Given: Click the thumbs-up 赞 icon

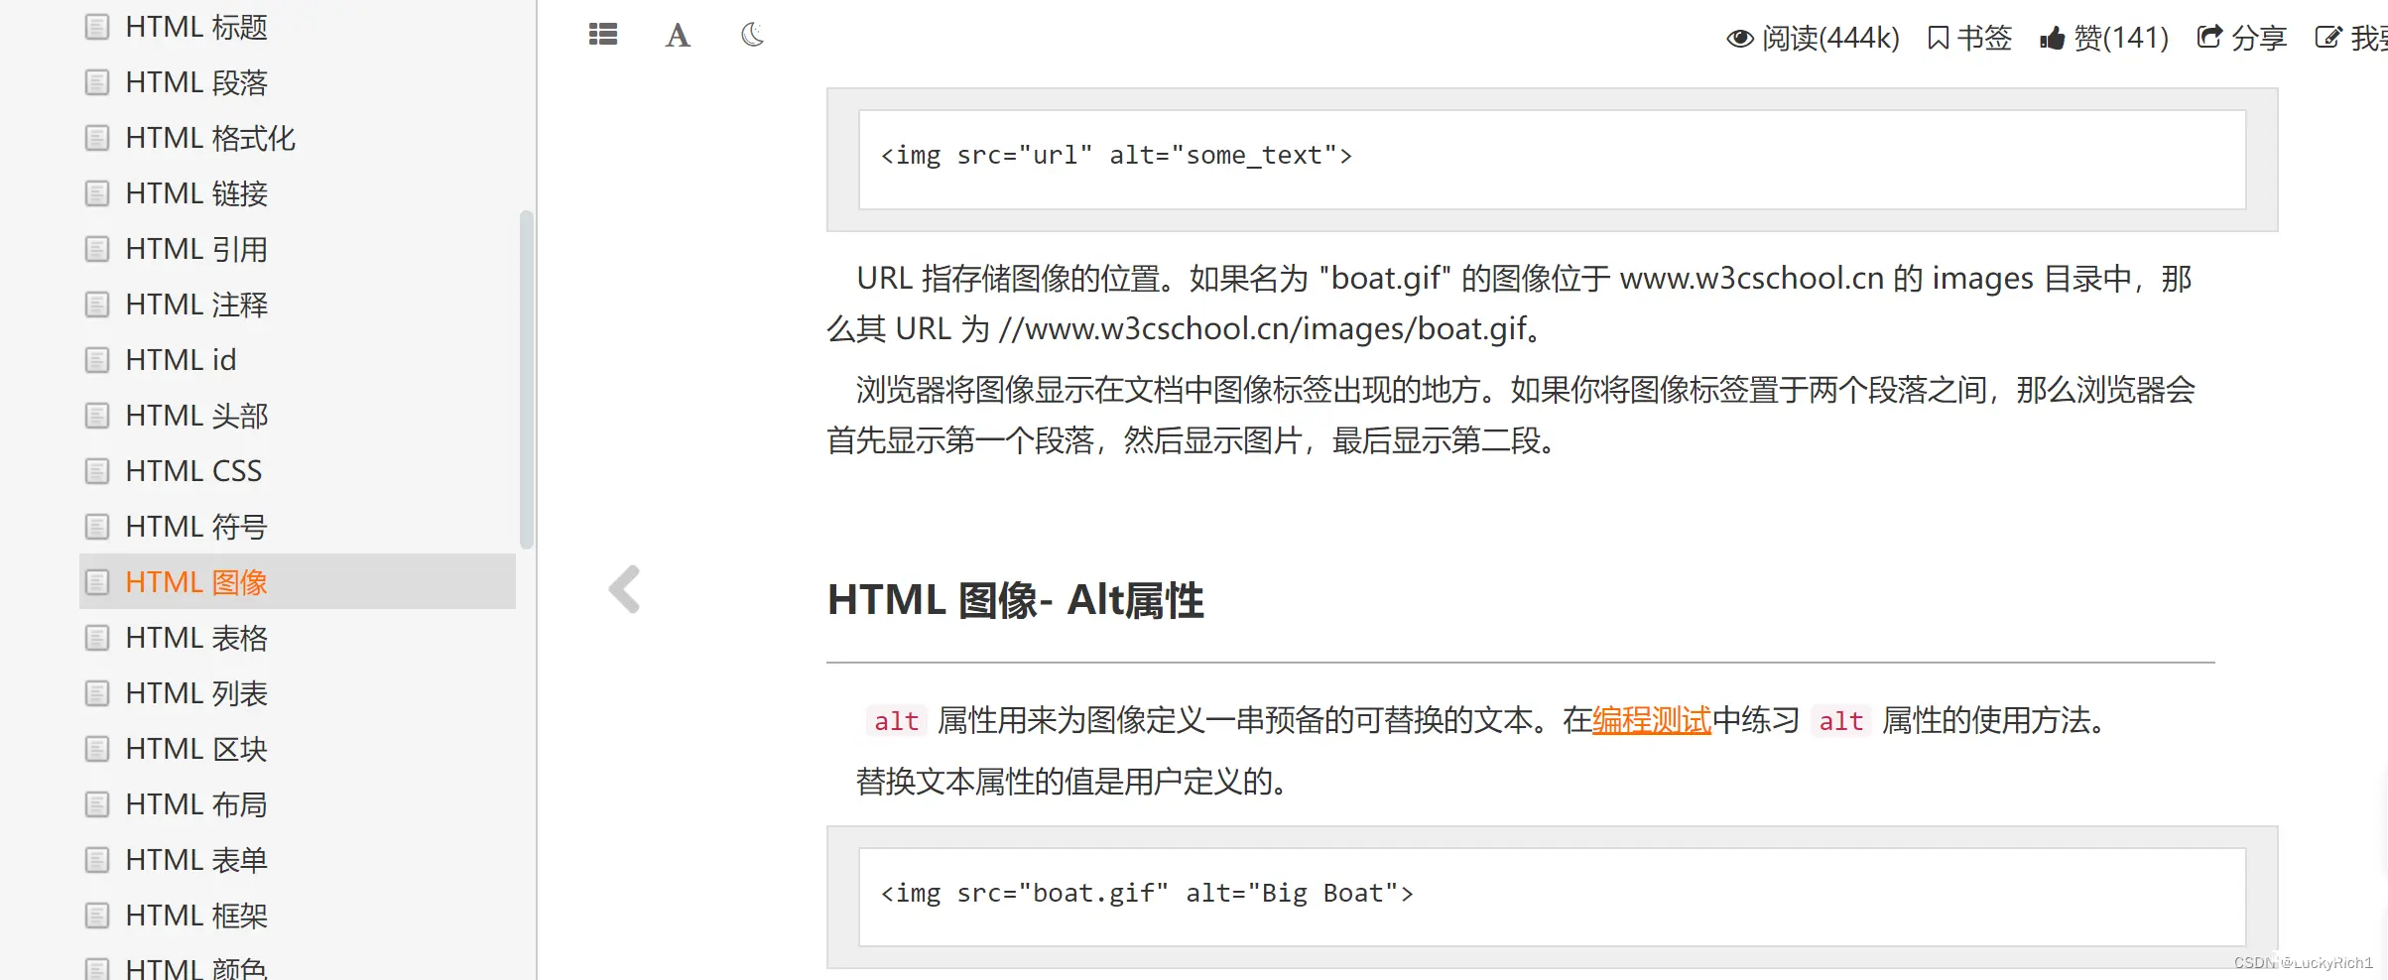Looking at the screenshot, I should point(2053,38).
